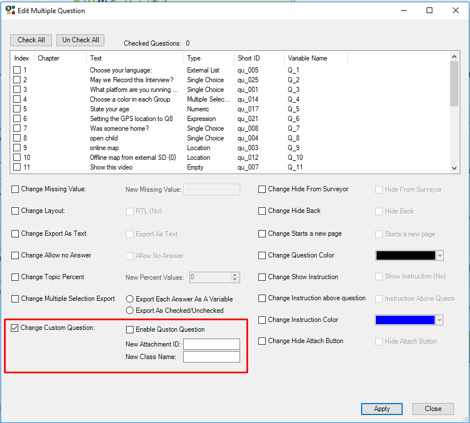
Task: Select 'Setting the GPS location to Q8' text
Action: (x=131, y=119)
